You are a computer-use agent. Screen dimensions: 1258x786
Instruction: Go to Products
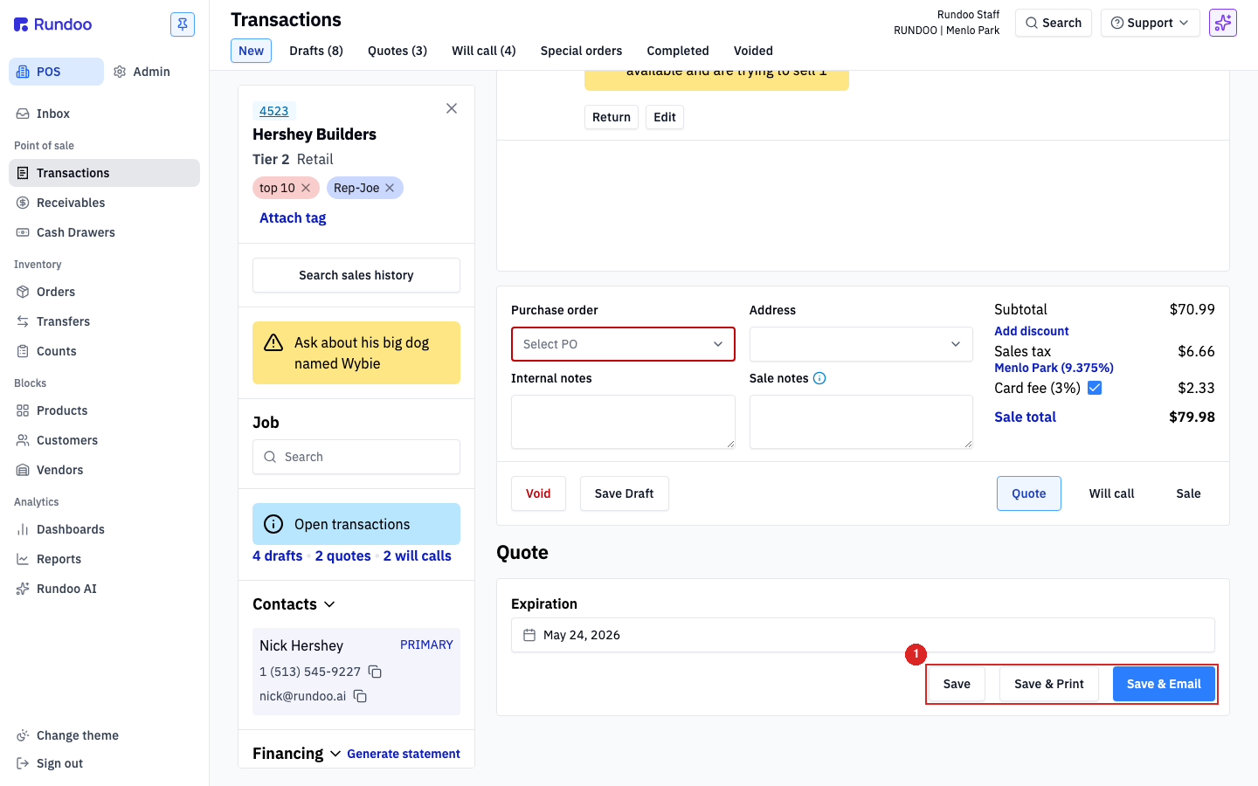point(105,410)
